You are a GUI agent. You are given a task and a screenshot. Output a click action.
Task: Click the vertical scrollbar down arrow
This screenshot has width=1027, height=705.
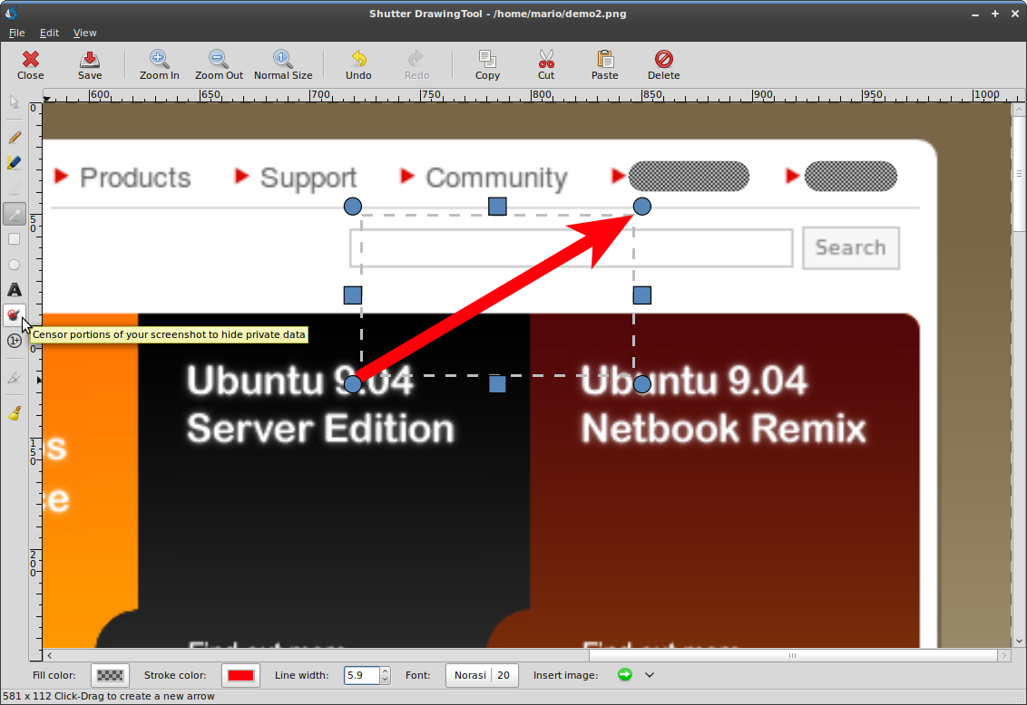1019,642
